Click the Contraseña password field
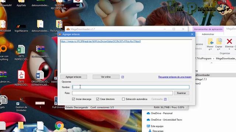236x132 pixels. pyautogui.click(x=179, y=99)
